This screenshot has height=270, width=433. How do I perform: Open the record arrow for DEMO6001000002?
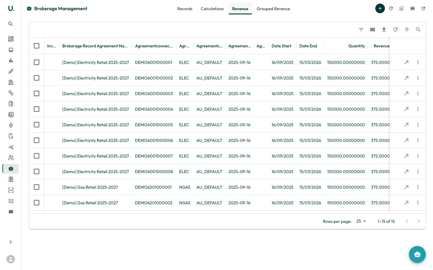407,78
